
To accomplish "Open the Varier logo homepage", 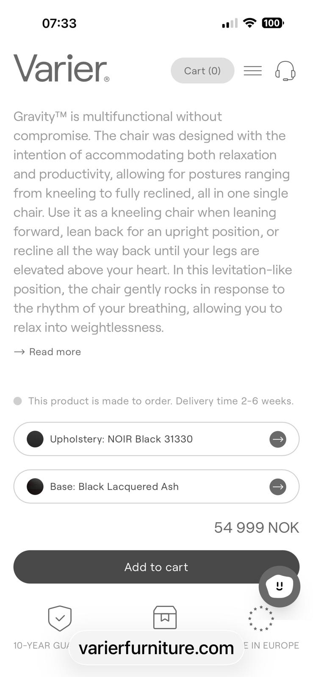I will (61, 69).
